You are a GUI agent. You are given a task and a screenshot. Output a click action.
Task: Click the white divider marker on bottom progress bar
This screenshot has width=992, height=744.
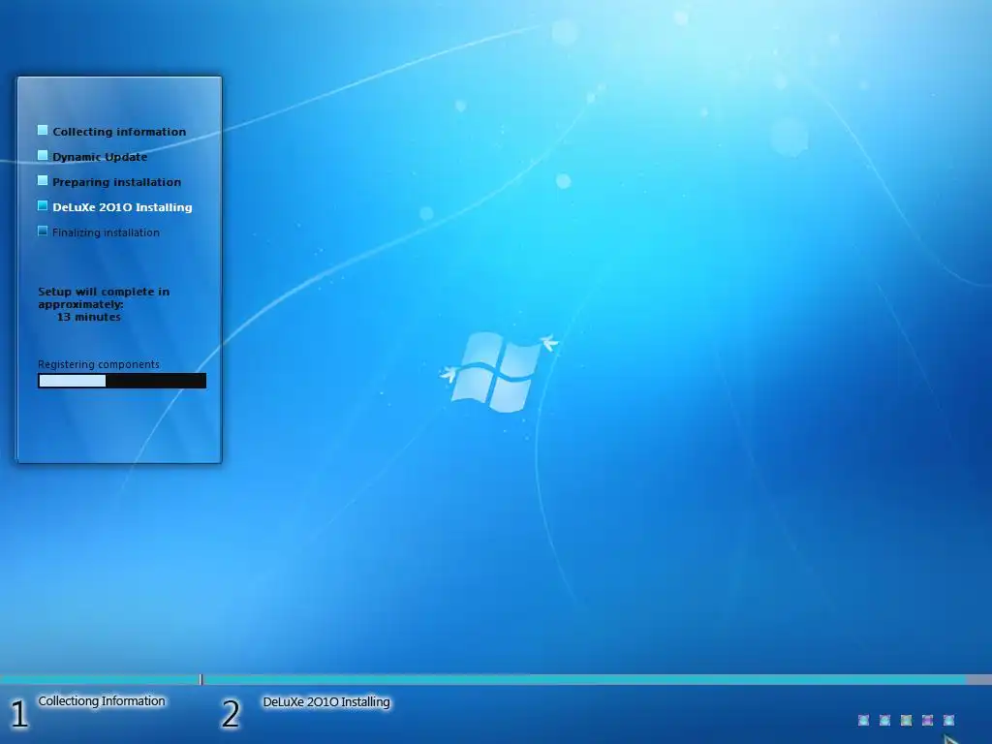point(201,679)
